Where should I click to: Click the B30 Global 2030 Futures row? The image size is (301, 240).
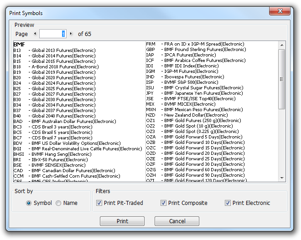(x=54, y=99)
